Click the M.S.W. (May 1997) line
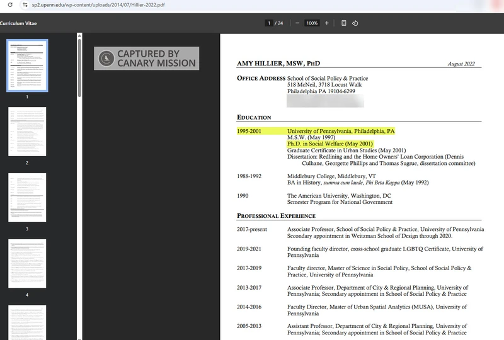Screen dimensions: 504x340 coord(311,137)
